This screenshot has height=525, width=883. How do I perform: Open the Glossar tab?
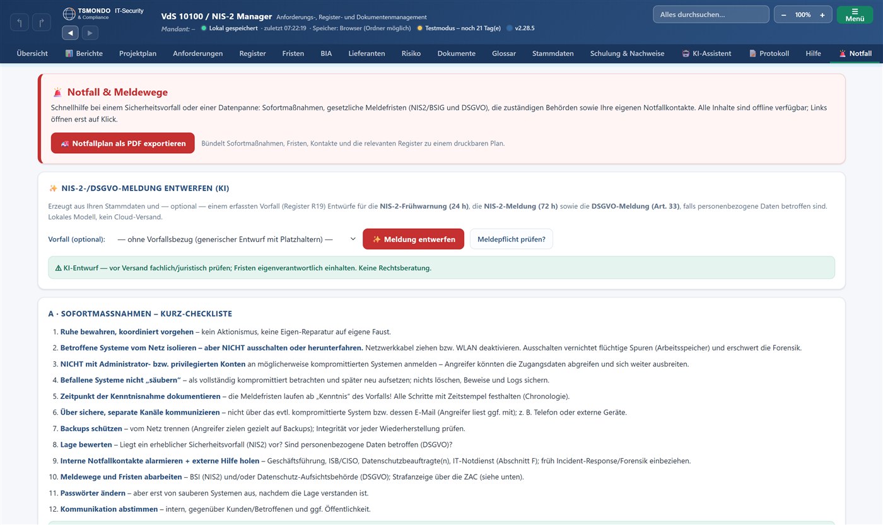click(504, 54)
